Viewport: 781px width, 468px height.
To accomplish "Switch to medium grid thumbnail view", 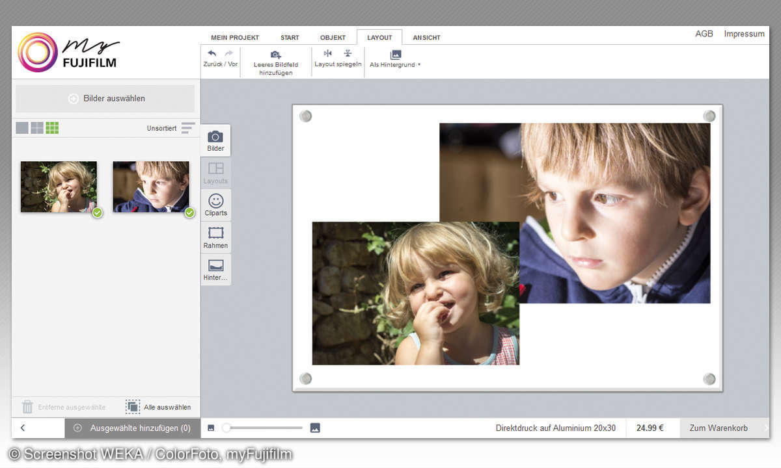I will (37, 128).
